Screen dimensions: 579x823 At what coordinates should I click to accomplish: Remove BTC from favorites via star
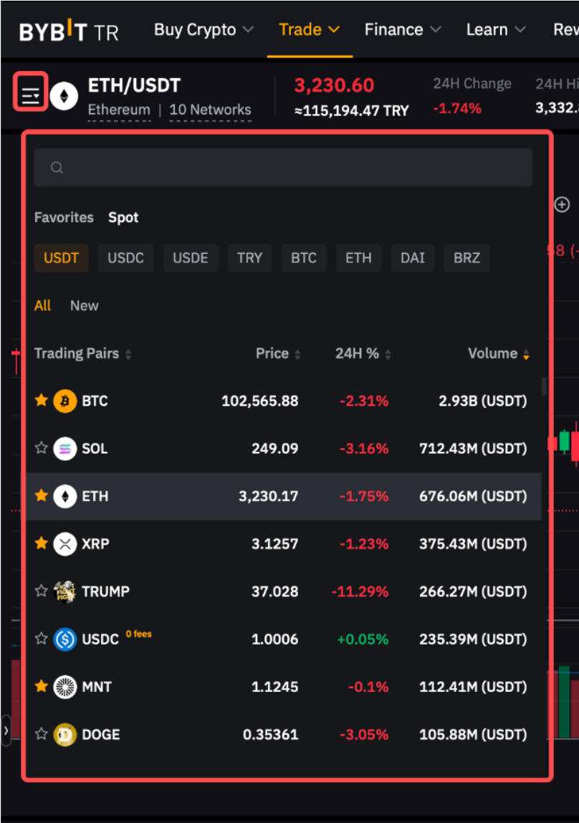click(x=42, y=400)
